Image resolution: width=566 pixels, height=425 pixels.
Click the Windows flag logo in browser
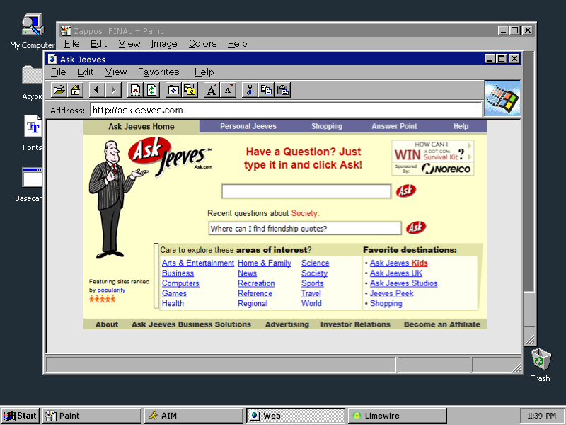(x=502, y=98)
